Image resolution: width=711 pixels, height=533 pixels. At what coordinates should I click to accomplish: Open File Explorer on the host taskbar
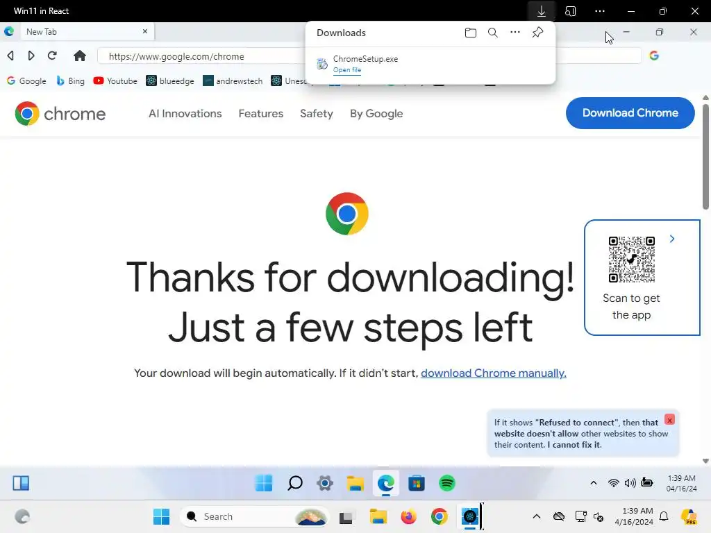tap(378, 516)
